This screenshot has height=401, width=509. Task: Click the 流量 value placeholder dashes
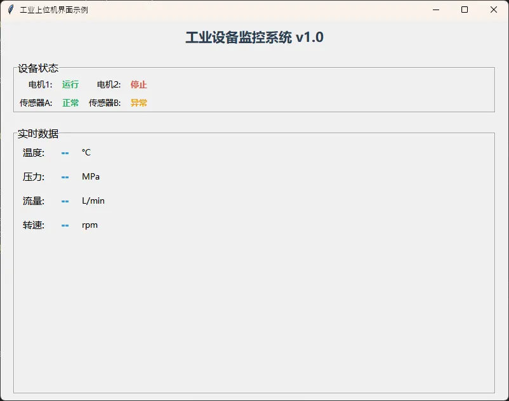pyautogui.click(x=65, y=201)
